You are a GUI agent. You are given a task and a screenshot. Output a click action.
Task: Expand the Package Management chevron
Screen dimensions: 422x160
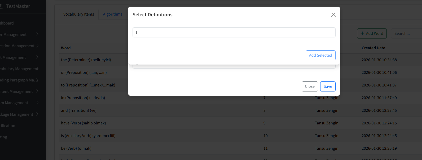click(x=37, y=114)
